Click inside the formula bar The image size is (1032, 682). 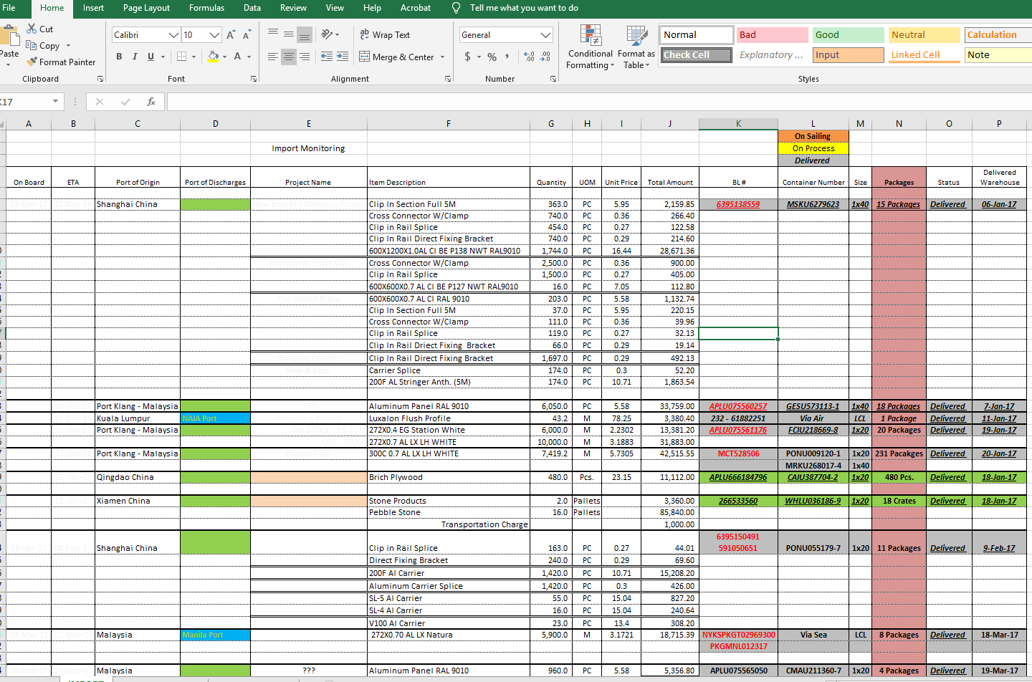tap(599, 102)
